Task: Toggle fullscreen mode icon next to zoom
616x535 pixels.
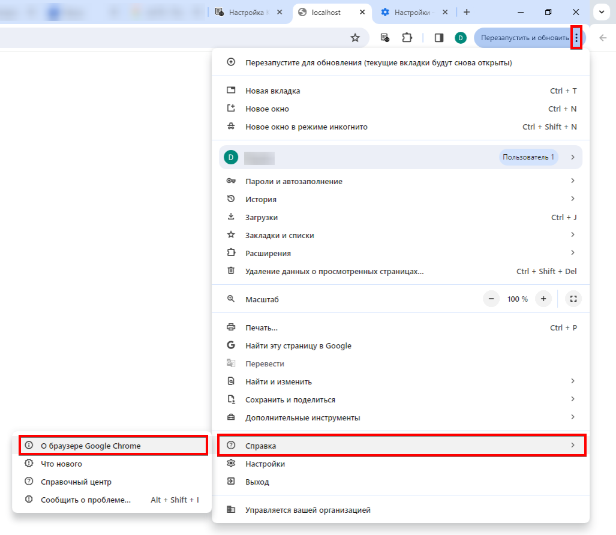Action: point(573,299)
